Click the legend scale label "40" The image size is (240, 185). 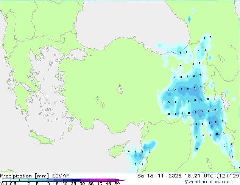pos(100,183)
